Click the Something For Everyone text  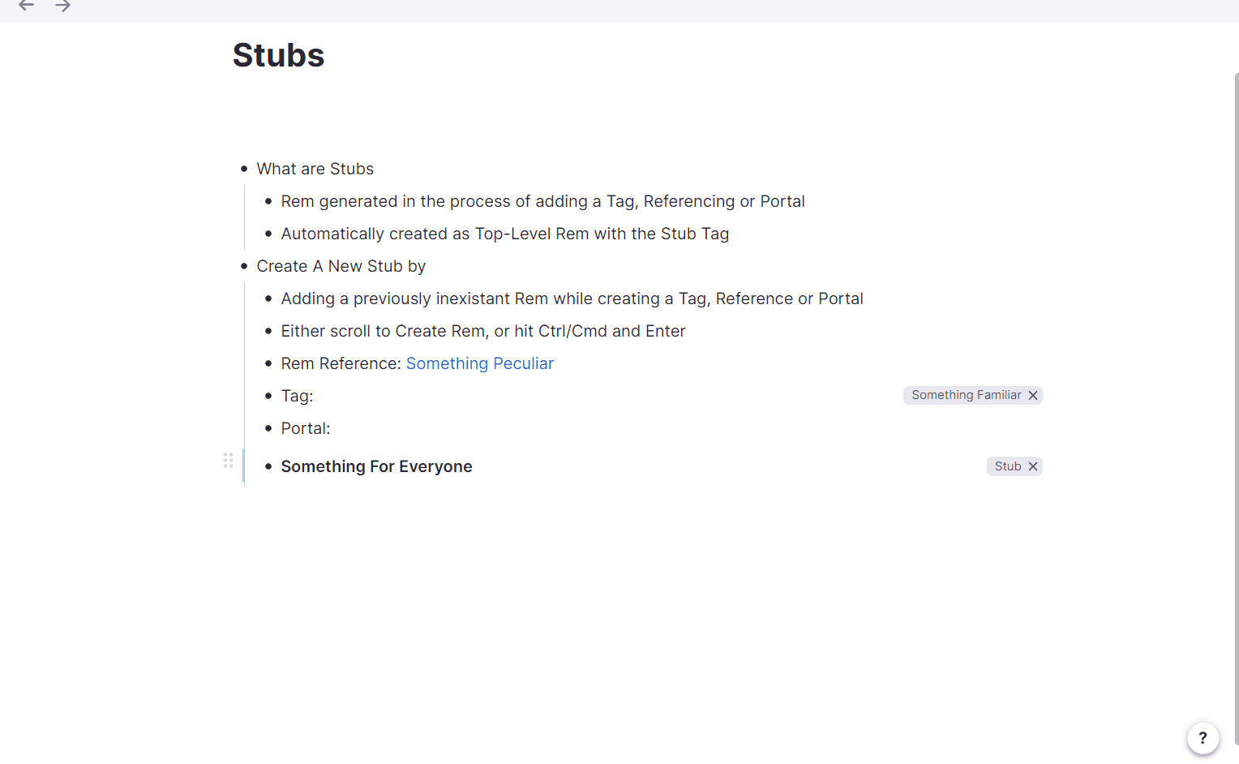point(376,466)
